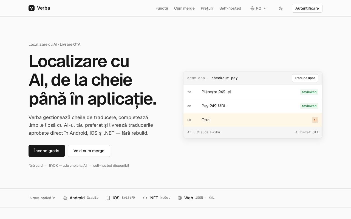Click the ro language code label
The image size is (351, 219).
coord(189,92)
